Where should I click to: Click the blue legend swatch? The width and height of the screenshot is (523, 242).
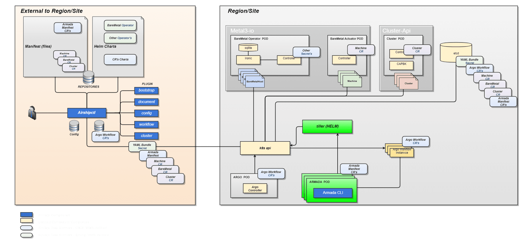point(26,215)
